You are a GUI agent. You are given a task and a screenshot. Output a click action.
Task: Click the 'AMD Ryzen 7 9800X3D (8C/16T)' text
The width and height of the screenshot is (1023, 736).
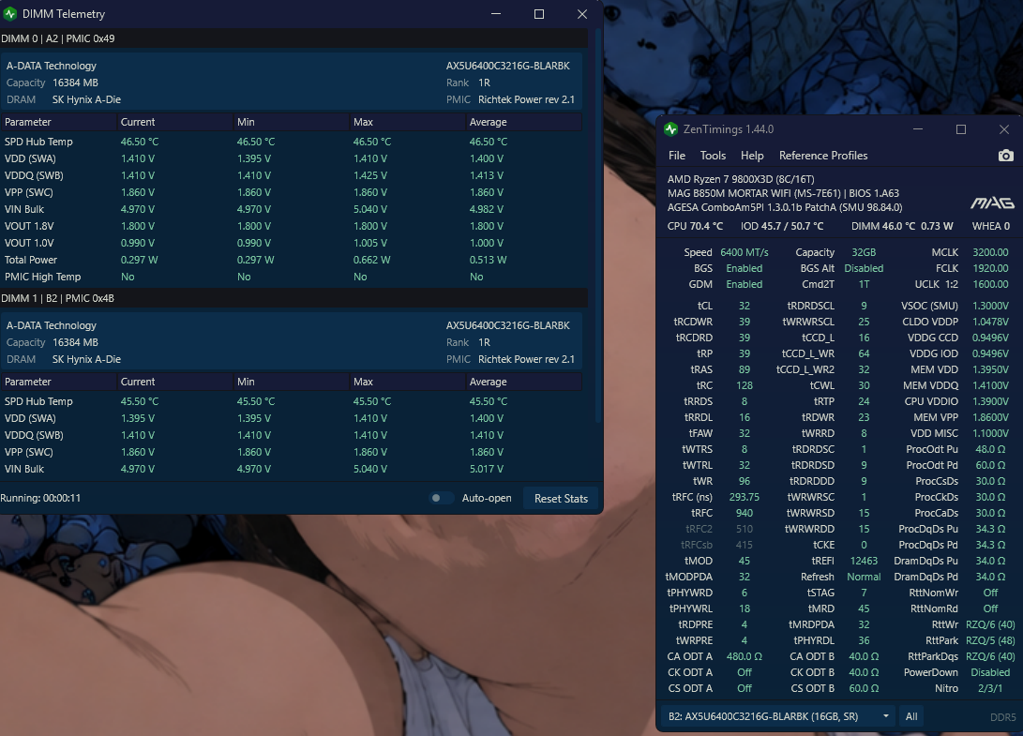(x=741, y=179)
